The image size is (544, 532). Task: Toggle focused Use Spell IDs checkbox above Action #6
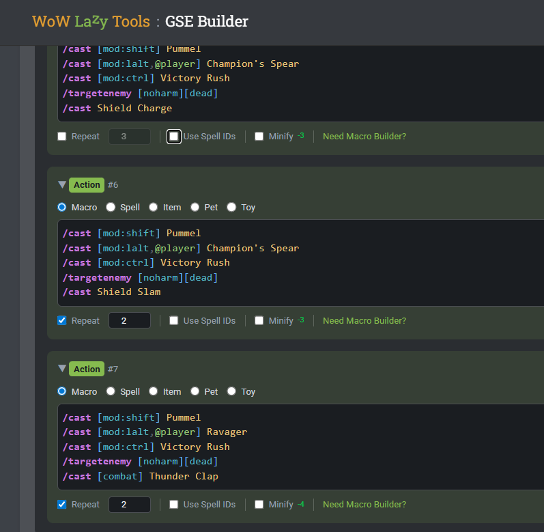click(174, 136)
